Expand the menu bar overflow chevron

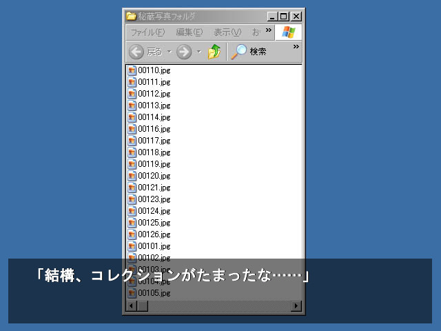(x=267, y=30)
